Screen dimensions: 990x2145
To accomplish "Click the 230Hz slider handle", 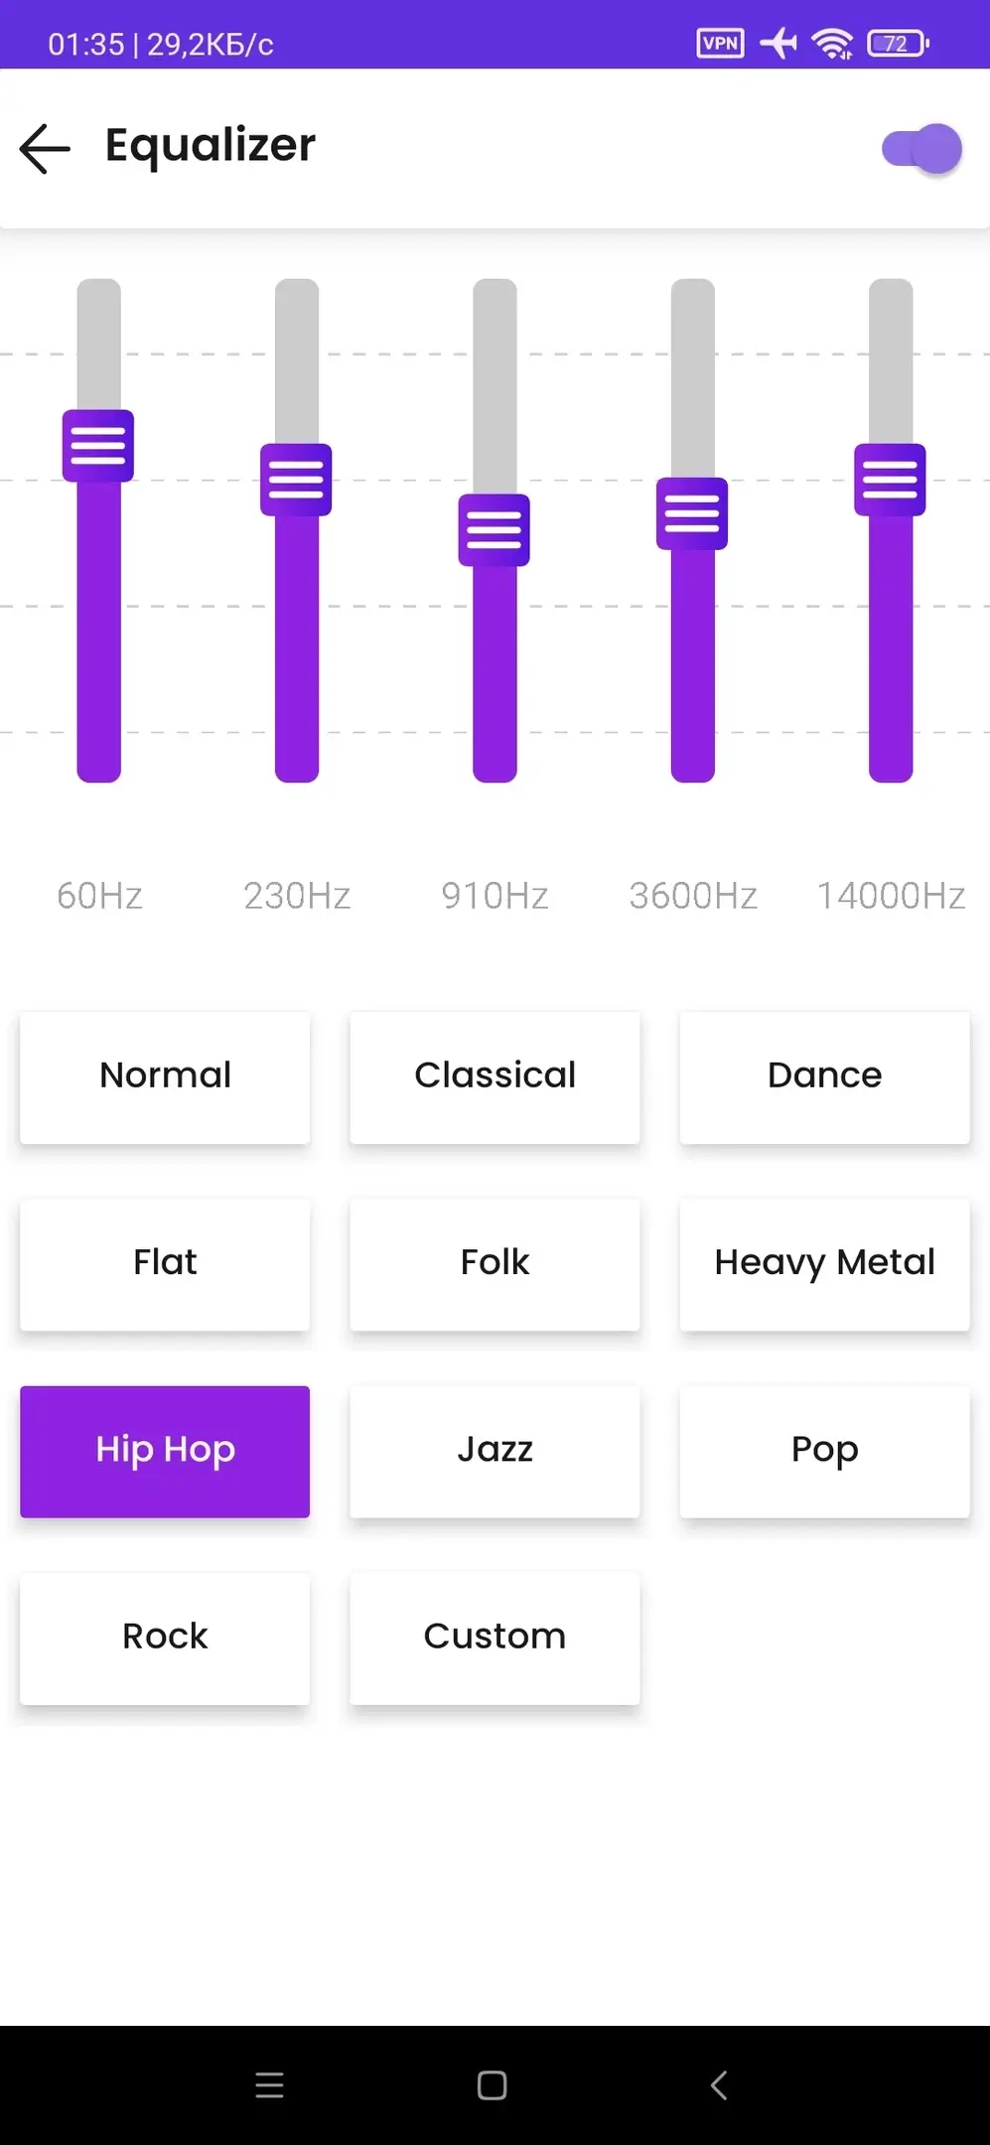I will 296,480.
